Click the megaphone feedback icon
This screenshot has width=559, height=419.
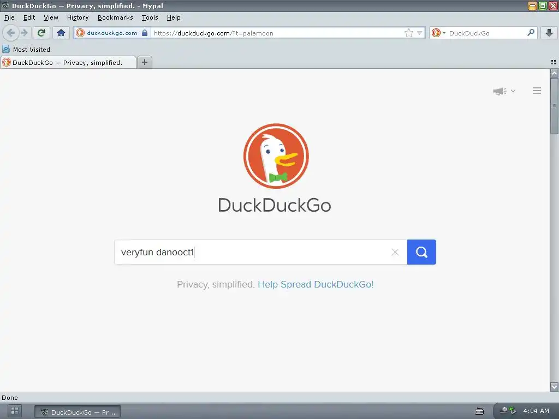coord(500,91)
